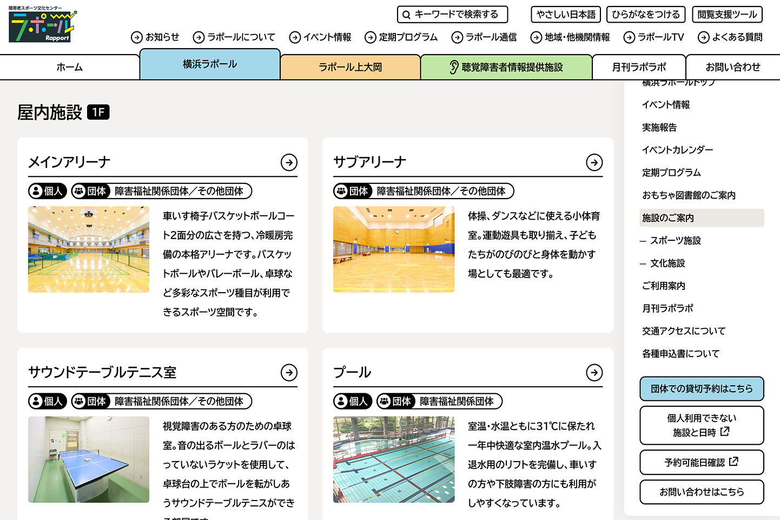Image resolution: width=780 pixels, height=520 pixels.
Task: Expand the イベント情報 top navigation menu
Action: pyautogui.click(x=321, y=37)
